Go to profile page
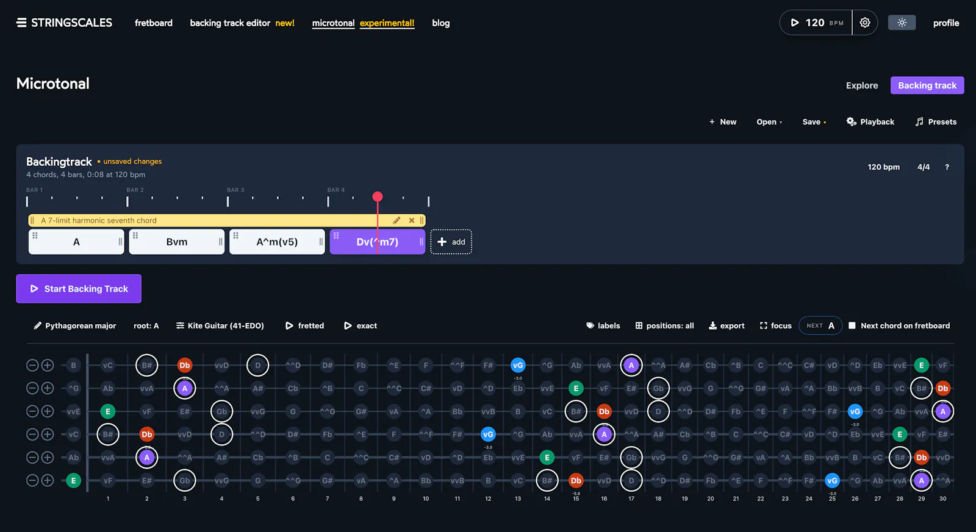The image size is (976, 532). 946,23
